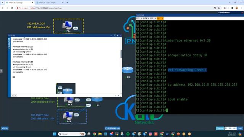244x137 pixels.
Task: Click the START timer button
Action: (x=240, y=128)
